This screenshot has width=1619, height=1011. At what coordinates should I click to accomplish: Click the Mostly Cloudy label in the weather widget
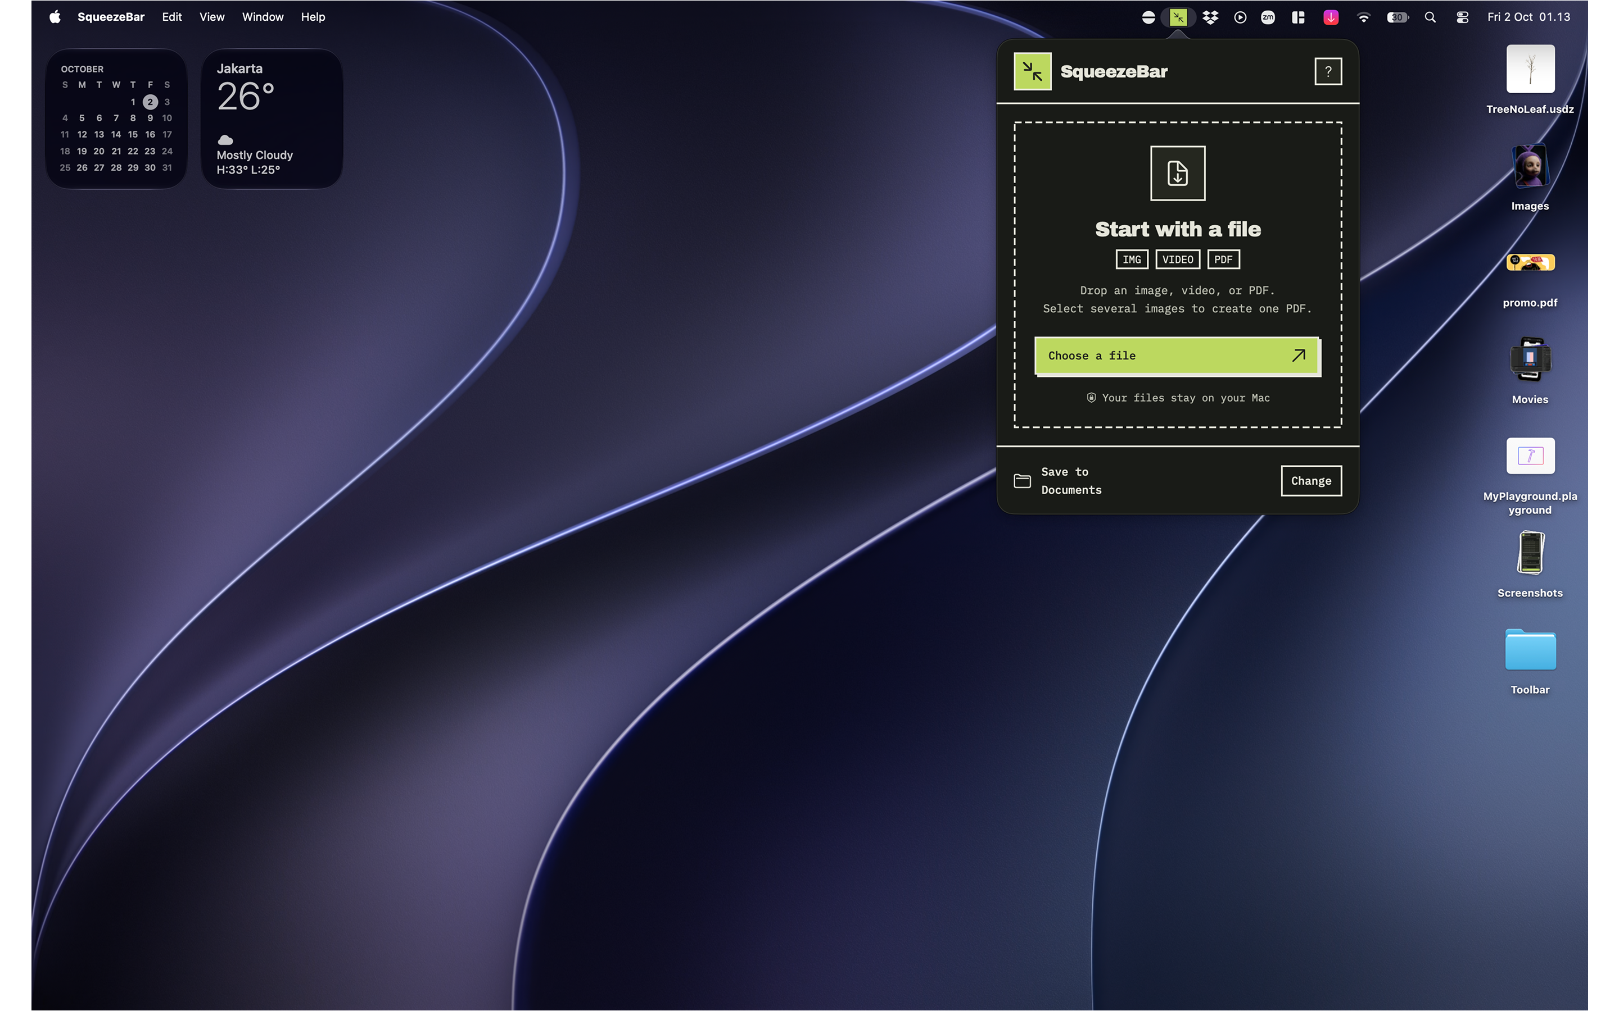[254, 155]
